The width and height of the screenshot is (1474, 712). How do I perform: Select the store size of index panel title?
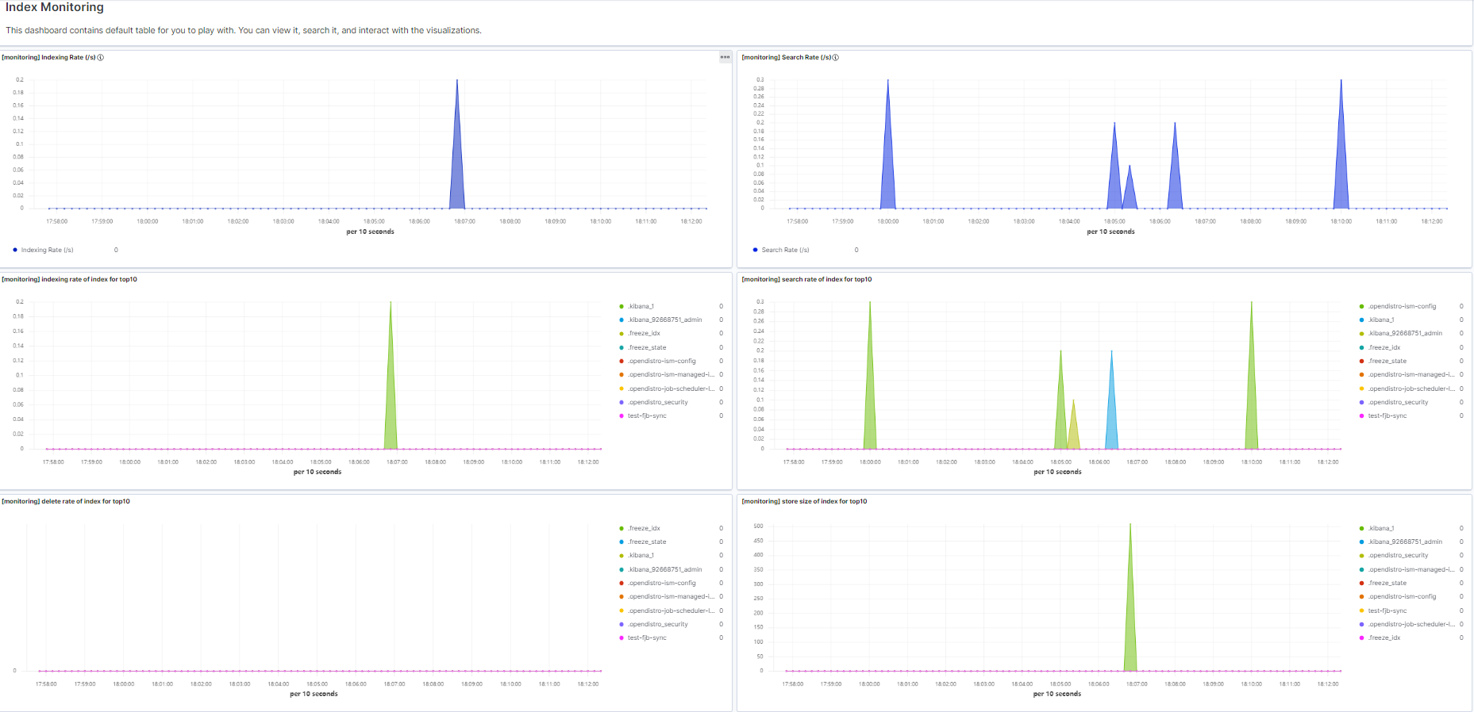tap(804, 501)
